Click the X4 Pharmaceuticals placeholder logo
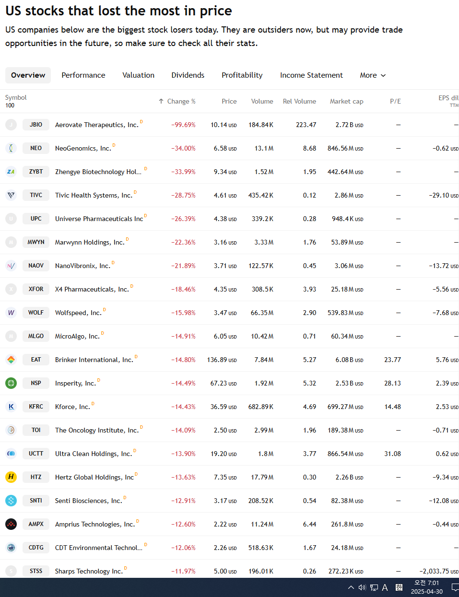 [11, 289]
